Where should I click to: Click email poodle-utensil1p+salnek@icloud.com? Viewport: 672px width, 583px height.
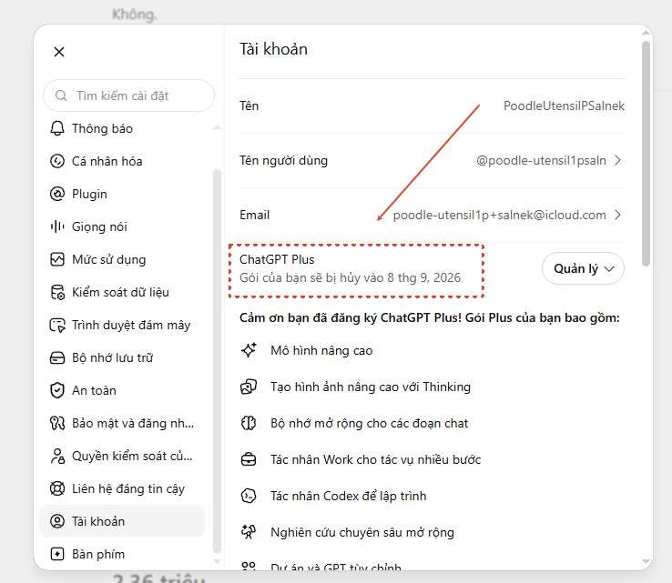[500, 215]
